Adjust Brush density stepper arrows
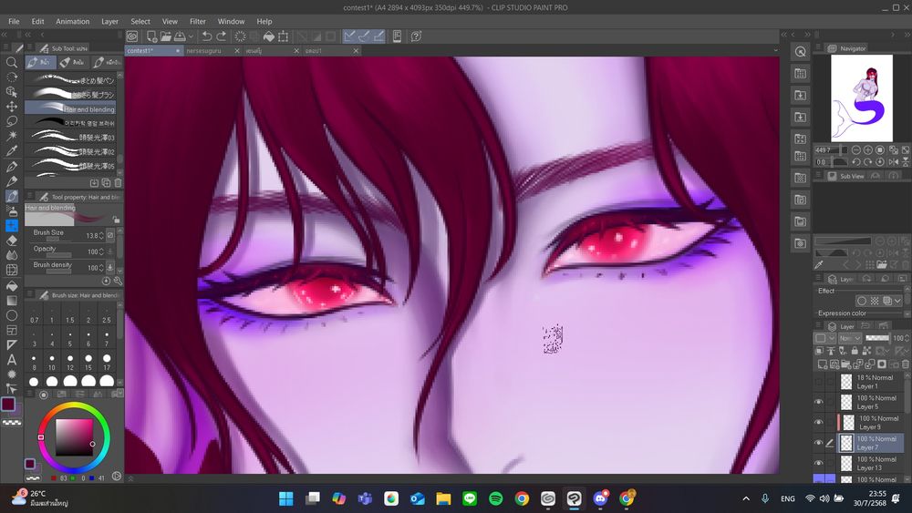Viewport: 912px width, 513px height. point(101,268)
